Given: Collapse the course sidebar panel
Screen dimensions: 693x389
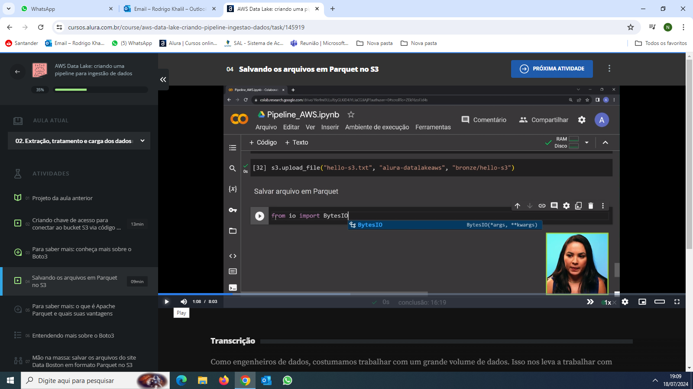Looking at the screenshot, I should tap(163, 80).
